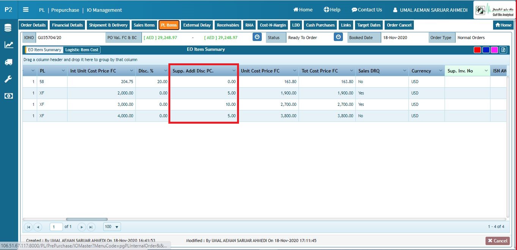
Task: Open Sup. Inv. No column menu
Action: [486, 71]
